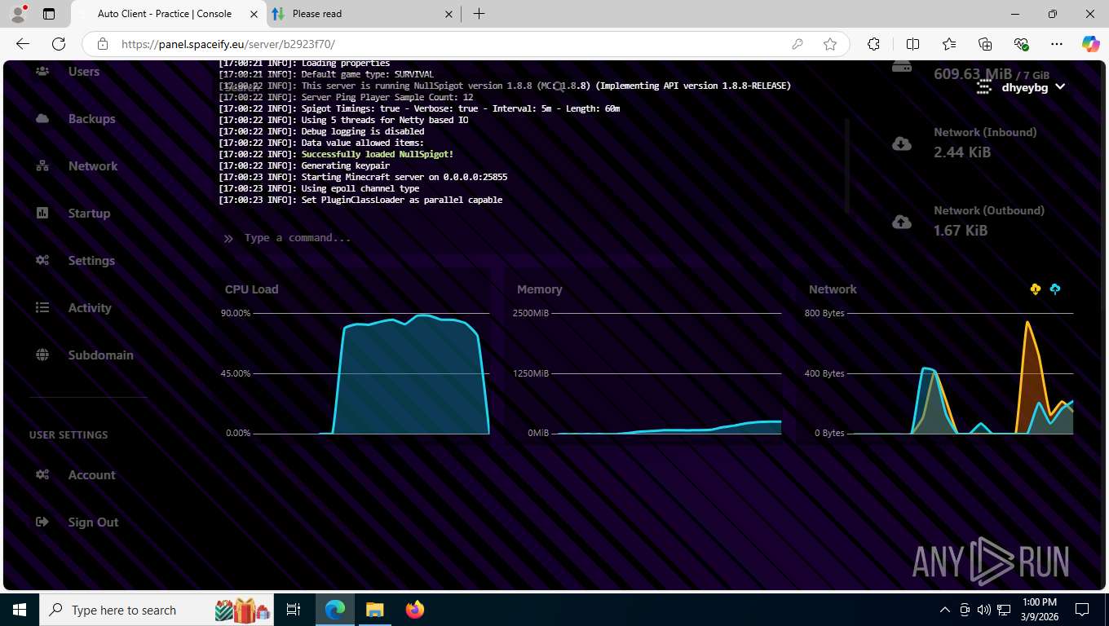Open Browser essentials heart icon
This screenshot has height=626, width=1109.
click(1021, 45)
